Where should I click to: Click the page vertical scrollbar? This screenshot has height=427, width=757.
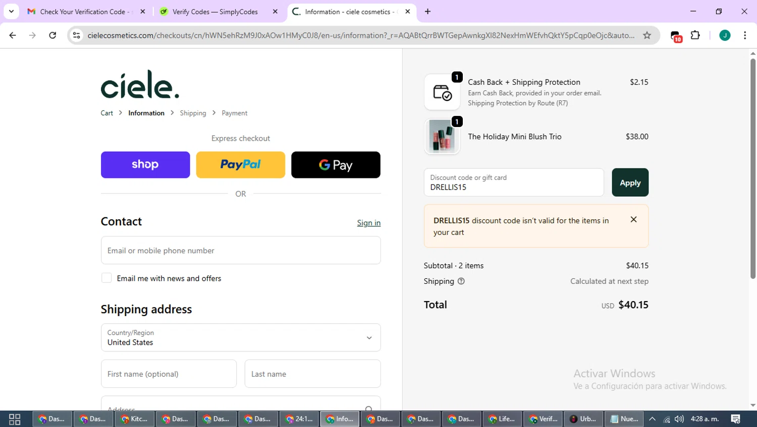pos(753,168)
